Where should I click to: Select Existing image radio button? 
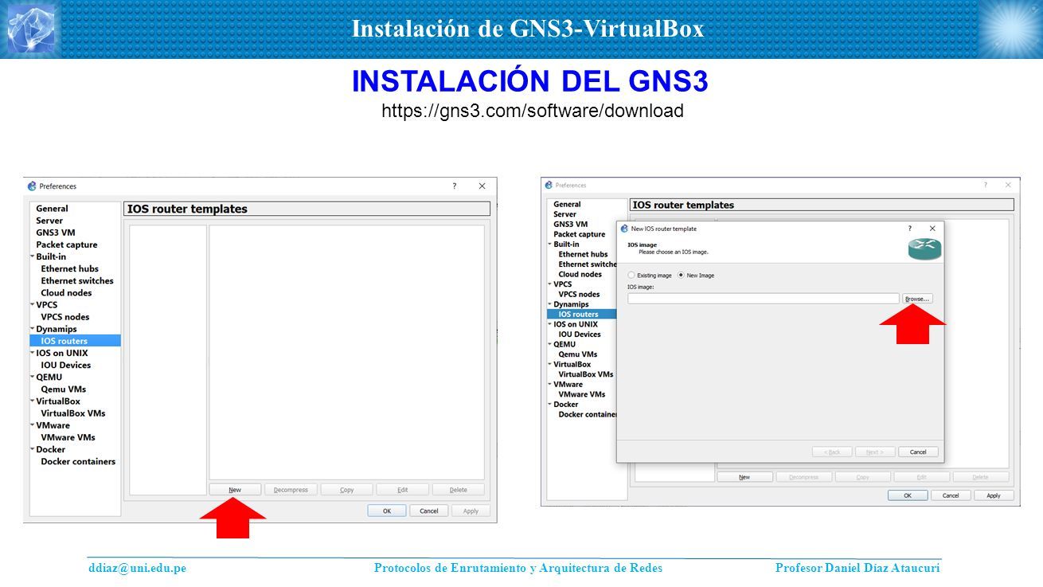(x=631, y=276)
